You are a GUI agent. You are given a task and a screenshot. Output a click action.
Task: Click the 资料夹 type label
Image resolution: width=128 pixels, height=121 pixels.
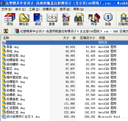click(103, 43)
